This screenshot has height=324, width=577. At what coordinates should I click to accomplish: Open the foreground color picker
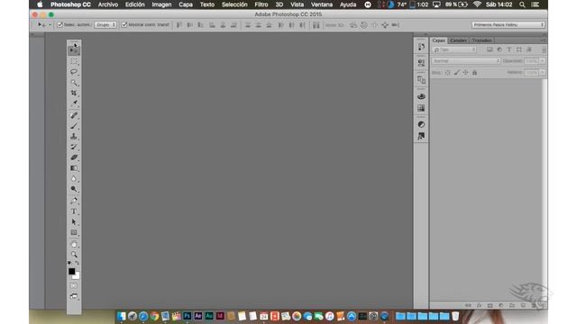(x=72, y=272)
